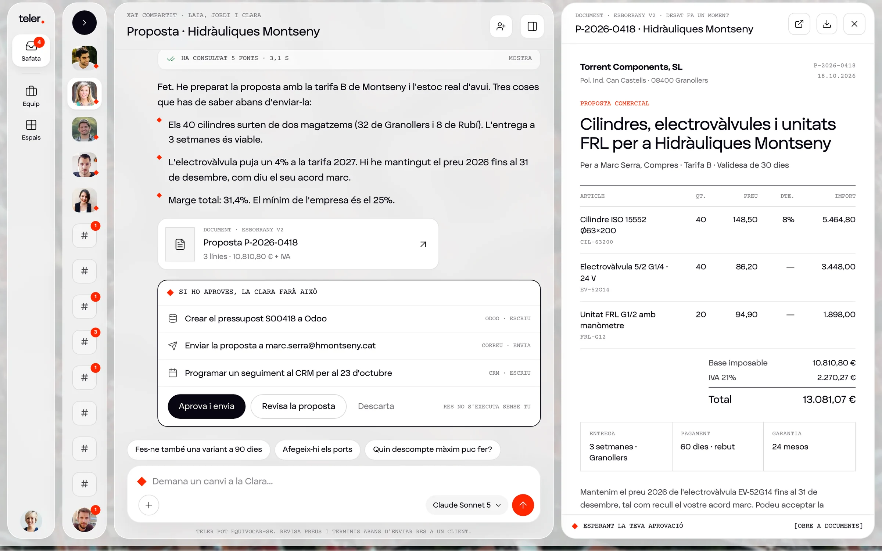Viewport: 882px width, 551px height.
Task: Click the document icon on proposal card
Action: [180, 244]
